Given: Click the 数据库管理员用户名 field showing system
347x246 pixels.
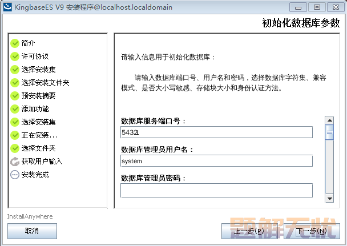Looking at the screenshot, I should pyautogui.click(x=216, y=161).
